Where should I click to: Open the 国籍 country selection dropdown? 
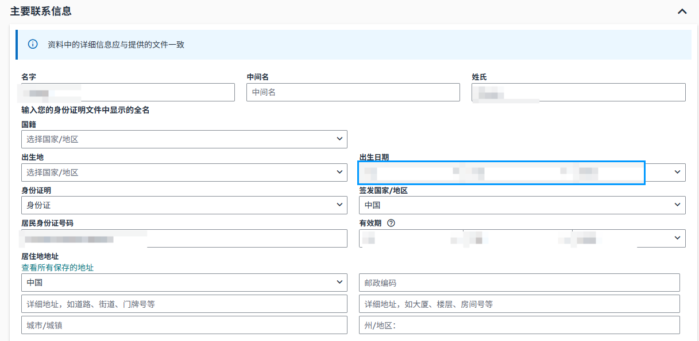click(x=184, y=139)
